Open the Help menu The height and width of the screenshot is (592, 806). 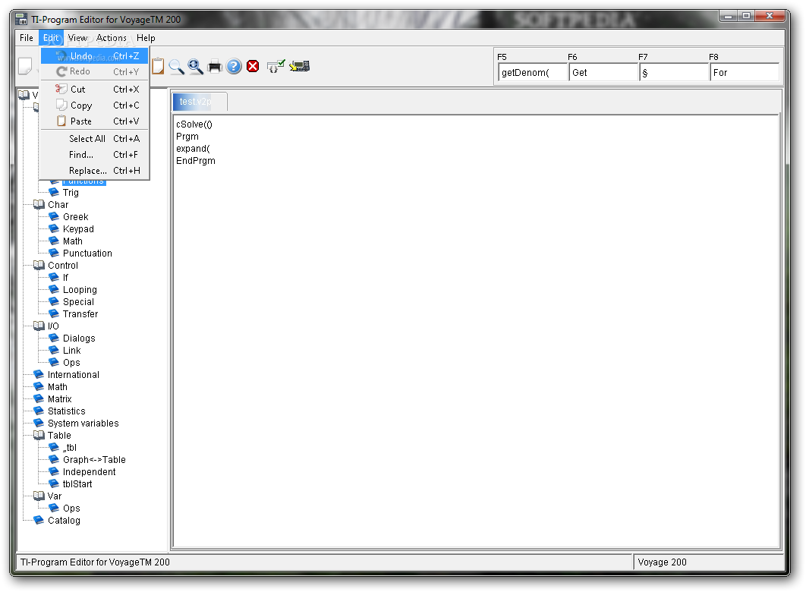coord(146,38)
